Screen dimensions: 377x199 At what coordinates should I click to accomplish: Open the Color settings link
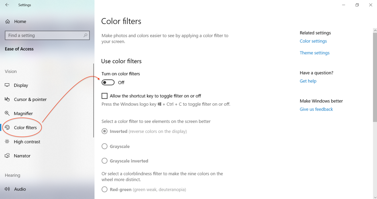pyautogui.click(x=313, y=41)
